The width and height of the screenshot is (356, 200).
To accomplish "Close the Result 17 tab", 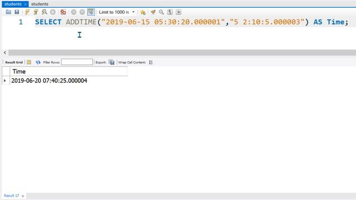I will point(23,196).
